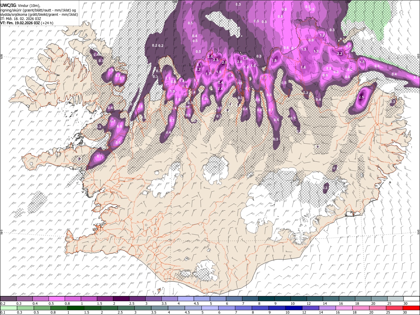This screenshot has height=315, width=420.
Task: Click the 'VT: Fim. 19.02.2026 03Z (+24 h)' line
Action: pyautogui.click(x=27, y=23)
